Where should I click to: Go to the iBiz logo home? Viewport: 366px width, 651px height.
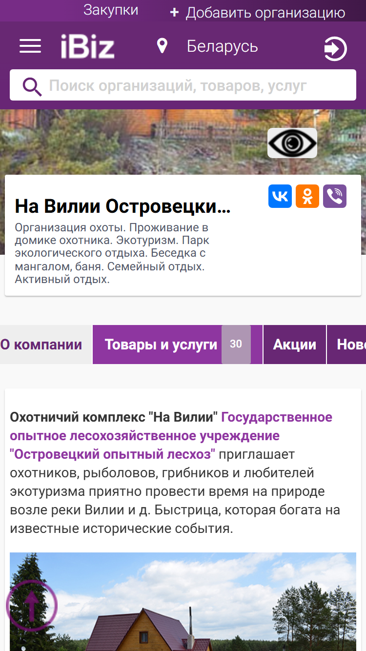[88, 47]
